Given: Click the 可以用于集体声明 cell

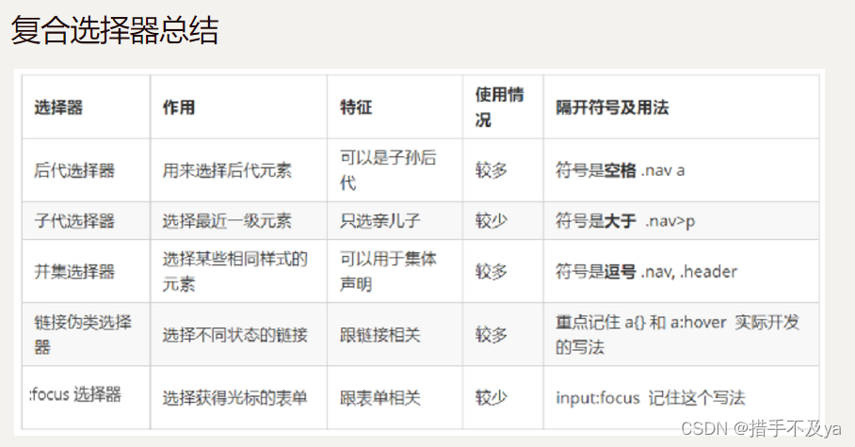Looking at the screenshot, I should coord(395,271).
